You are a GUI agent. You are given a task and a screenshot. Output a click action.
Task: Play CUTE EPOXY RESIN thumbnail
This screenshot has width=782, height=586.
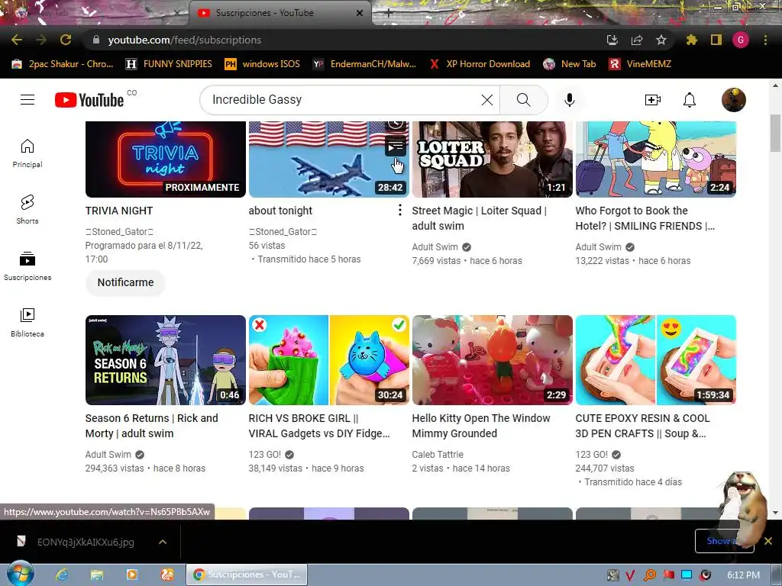click(x=656, y=360)
